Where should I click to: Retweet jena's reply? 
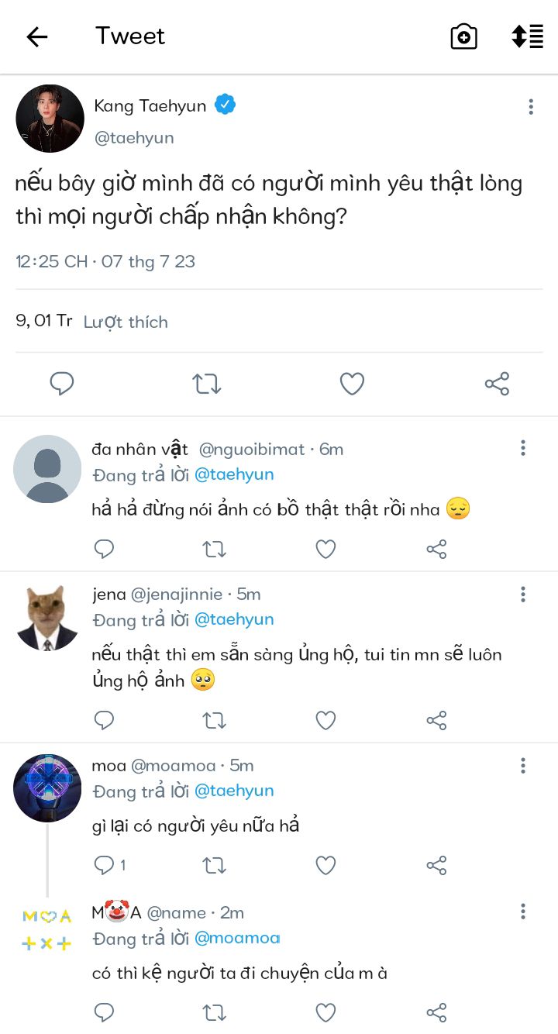click(214, 720)
